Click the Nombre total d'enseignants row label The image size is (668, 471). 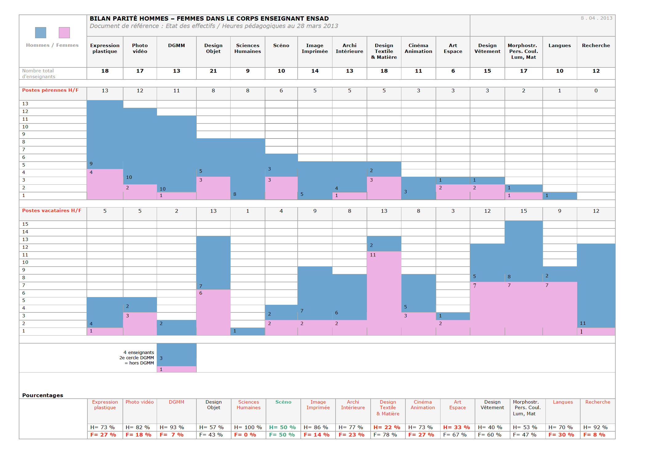pyautogui.click(x=38, y=74)
